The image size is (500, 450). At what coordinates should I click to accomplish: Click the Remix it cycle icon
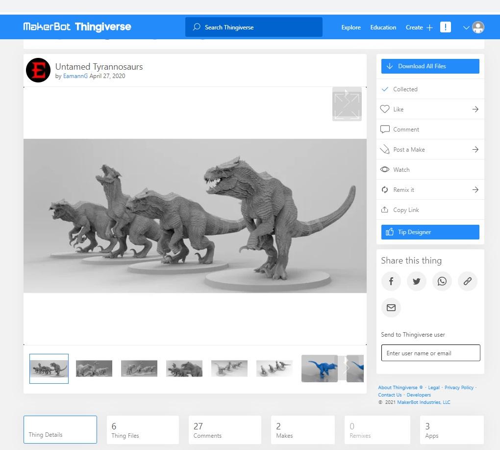click(x=385, y=189)
